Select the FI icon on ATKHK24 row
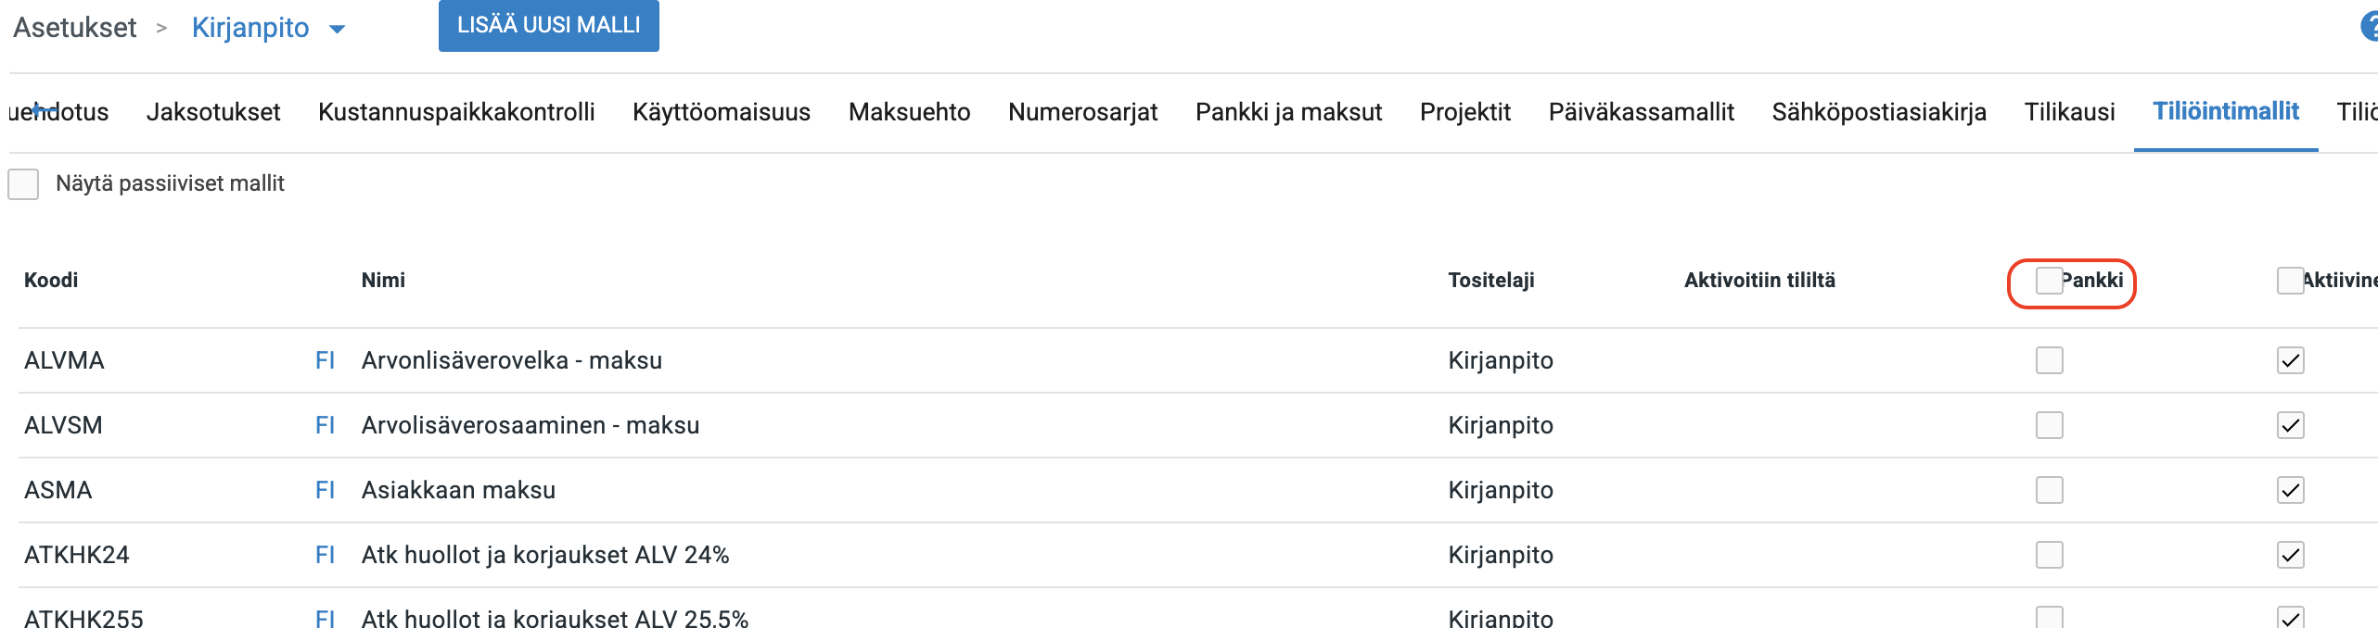The width and height of the screenshot is (2378, 628). coord(326,554)
